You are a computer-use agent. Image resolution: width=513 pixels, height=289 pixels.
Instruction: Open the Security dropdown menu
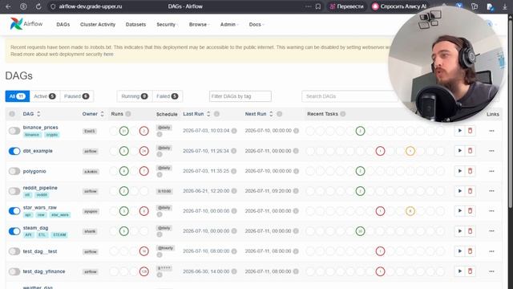click(x=168, y=24)
